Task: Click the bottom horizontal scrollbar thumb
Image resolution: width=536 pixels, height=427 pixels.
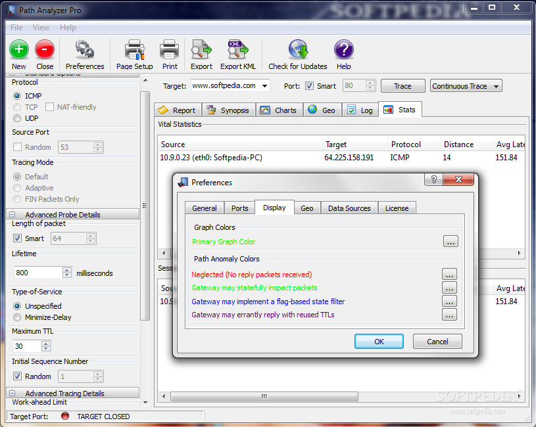Action: coord(264,396)
